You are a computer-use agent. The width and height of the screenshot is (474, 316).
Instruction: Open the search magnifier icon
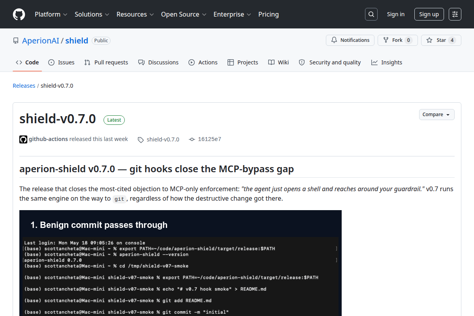(371, 14)
